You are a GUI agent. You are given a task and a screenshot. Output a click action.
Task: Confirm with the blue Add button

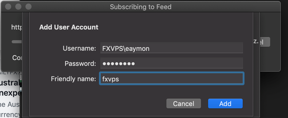pyautogui.click(x=225, y=104)
